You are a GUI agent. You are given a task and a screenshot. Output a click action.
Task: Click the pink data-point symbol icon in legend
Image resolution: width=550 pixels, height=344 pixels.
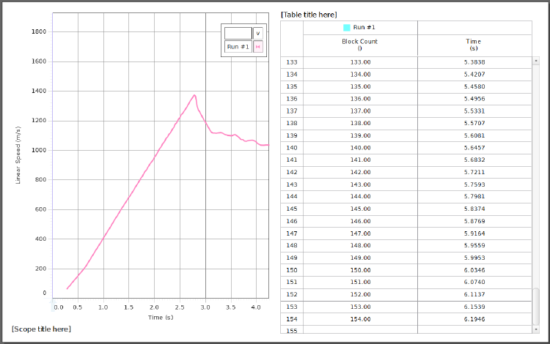258,47
